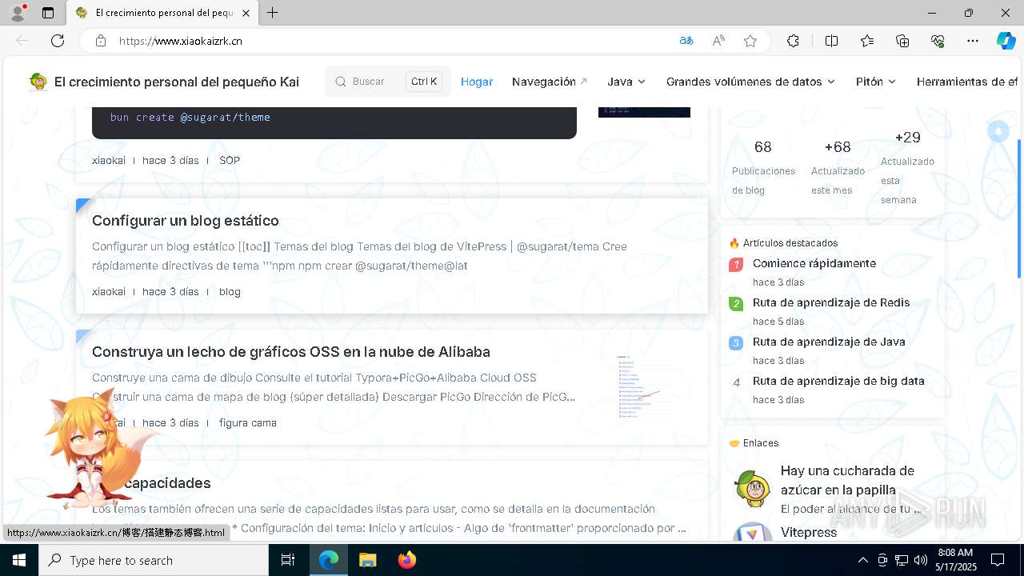Open Windows Start menu
Screen dimensions: 1024x576
pyautogui.click(x=19, y=560)
